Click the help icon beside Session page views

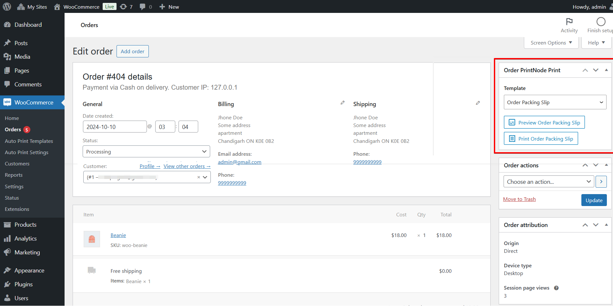pyautogui.click(x=556, y=288)
